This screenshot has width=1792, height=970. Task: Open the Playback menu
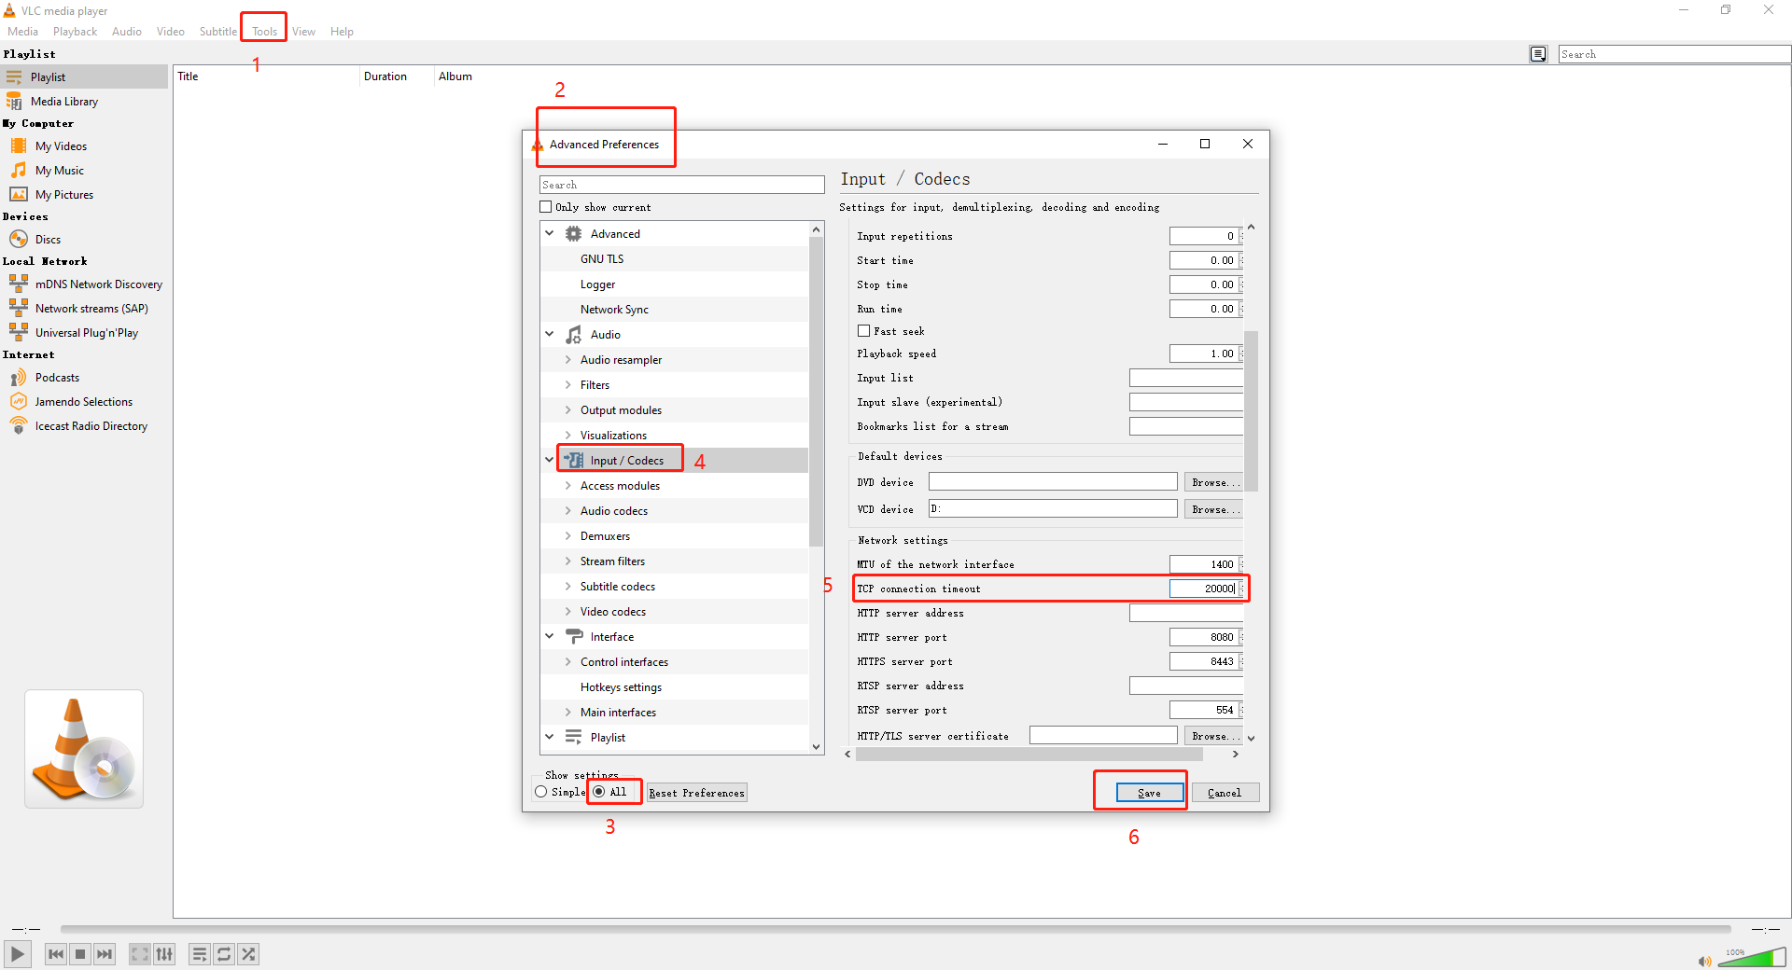point(75,31)
